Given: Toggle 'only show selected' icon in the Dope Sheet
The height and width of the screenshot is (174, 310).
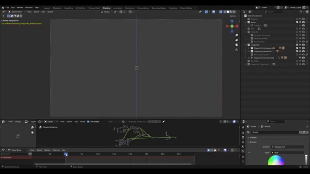Looking at the screenshot, I should pyautogui.click(x=209, y=150).
